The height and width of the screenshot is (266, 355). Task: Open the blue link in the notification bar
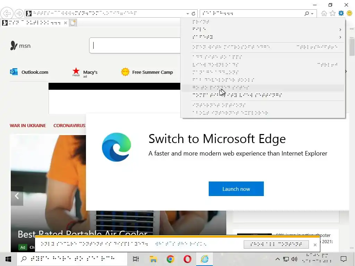point(181,244)
